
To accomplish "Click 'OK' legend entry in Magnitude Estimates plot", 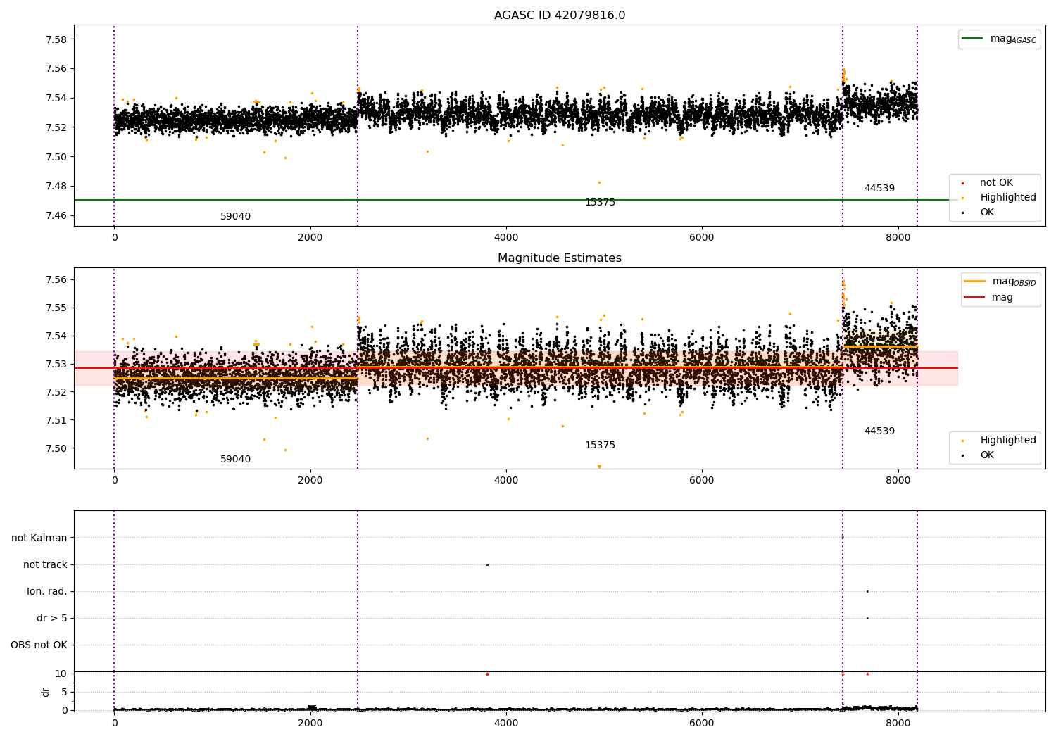I will (979, 455).
